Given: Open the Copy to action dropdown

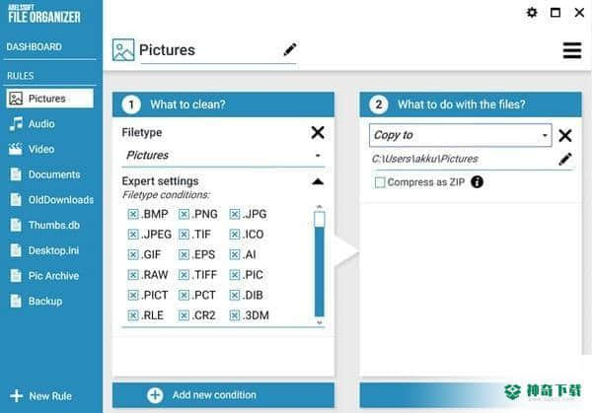Looking at the screenshot, I should point(460,135).
